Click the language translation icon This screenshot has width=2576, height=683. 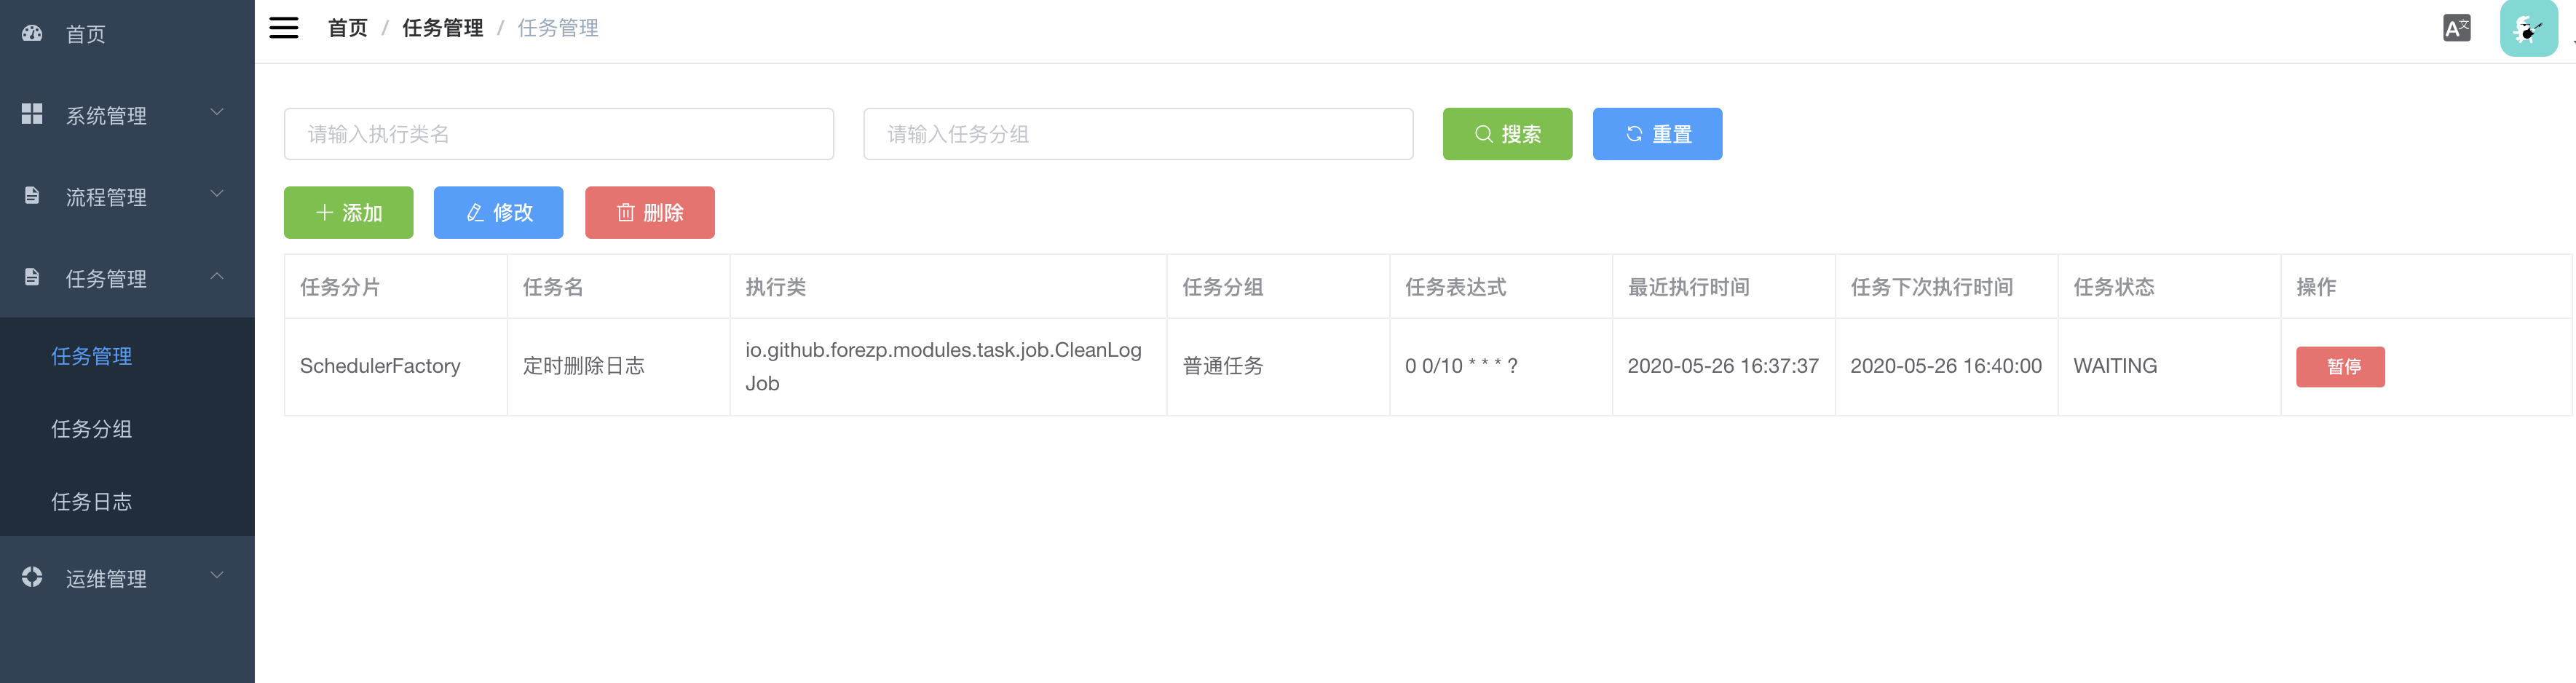click(x=2456, y=28)
